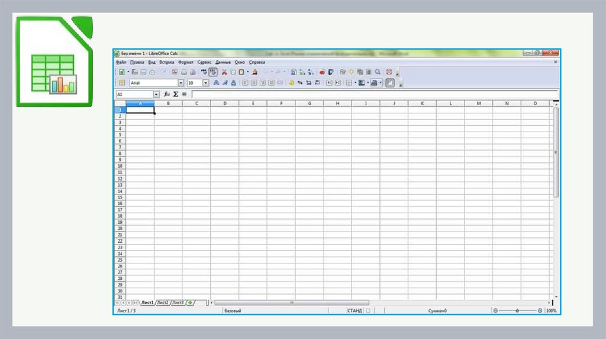606x339 pixels.
Task: Open the Function Wizard (fx) icon
Action: click(x=167, y=94)
